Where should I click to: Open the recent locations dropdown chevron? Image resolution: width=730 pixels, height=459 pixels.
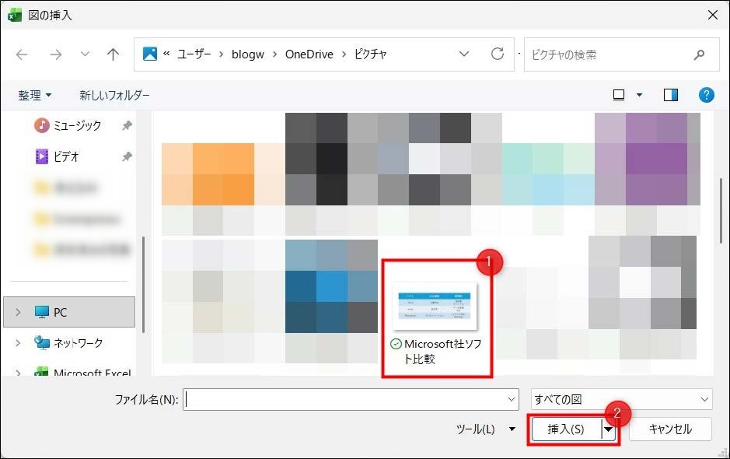(85, 54)
